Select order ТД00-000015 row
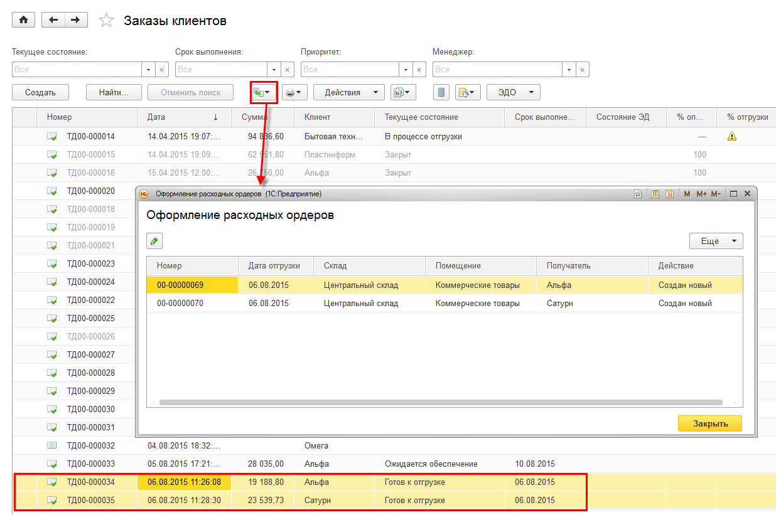Image resolution: width=776 pixels, height=515 pixels. pos(394,154)
